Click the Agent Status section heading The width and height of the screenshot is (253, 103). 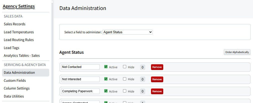click(x=71, y=52)
